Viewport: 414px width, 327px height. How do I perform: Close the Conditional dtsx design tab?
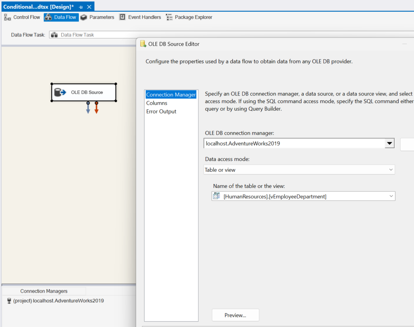[x=89, y=7]
